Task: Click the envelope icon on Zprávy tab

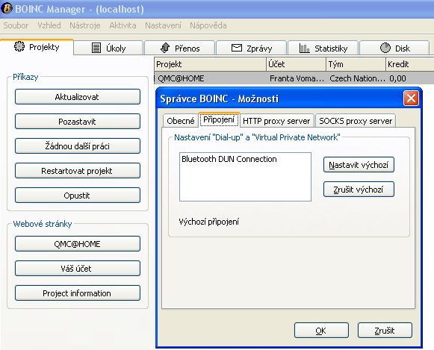Action: click(237, 48)
